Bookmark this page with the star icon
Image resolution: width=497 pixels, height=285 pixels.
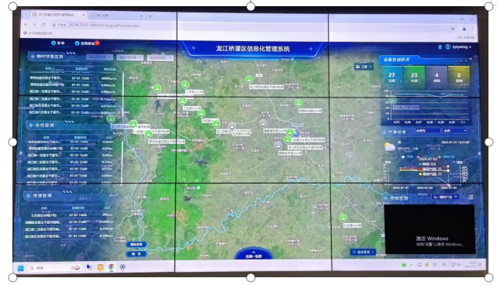[x=453, y=29]
